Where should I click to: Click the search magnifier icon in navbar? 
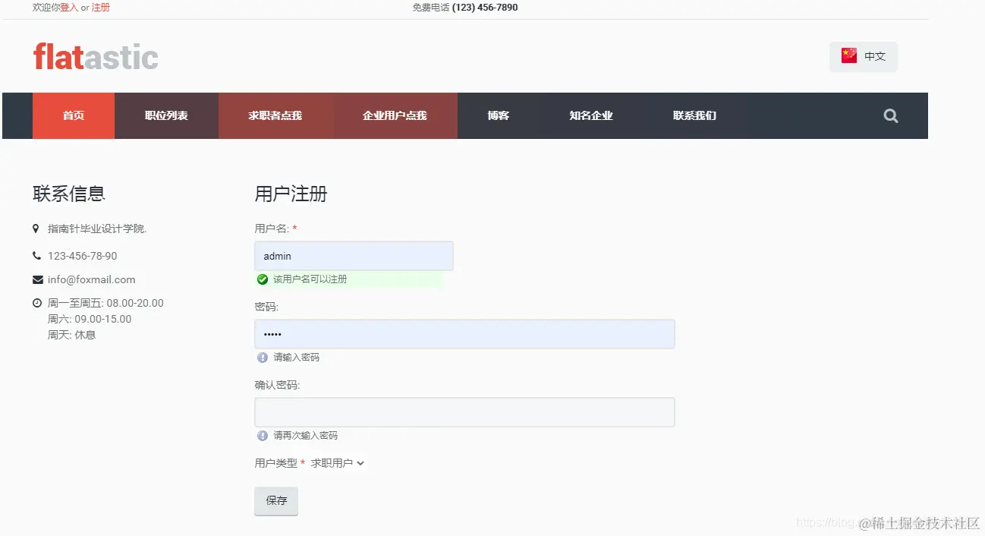point(891,115)
